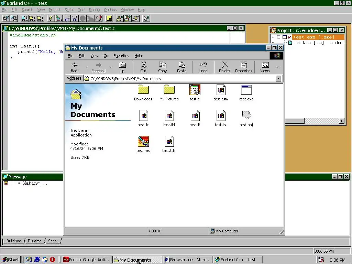Select the test.c file icon
352x264 pixels.
click(x=195, y=93)
